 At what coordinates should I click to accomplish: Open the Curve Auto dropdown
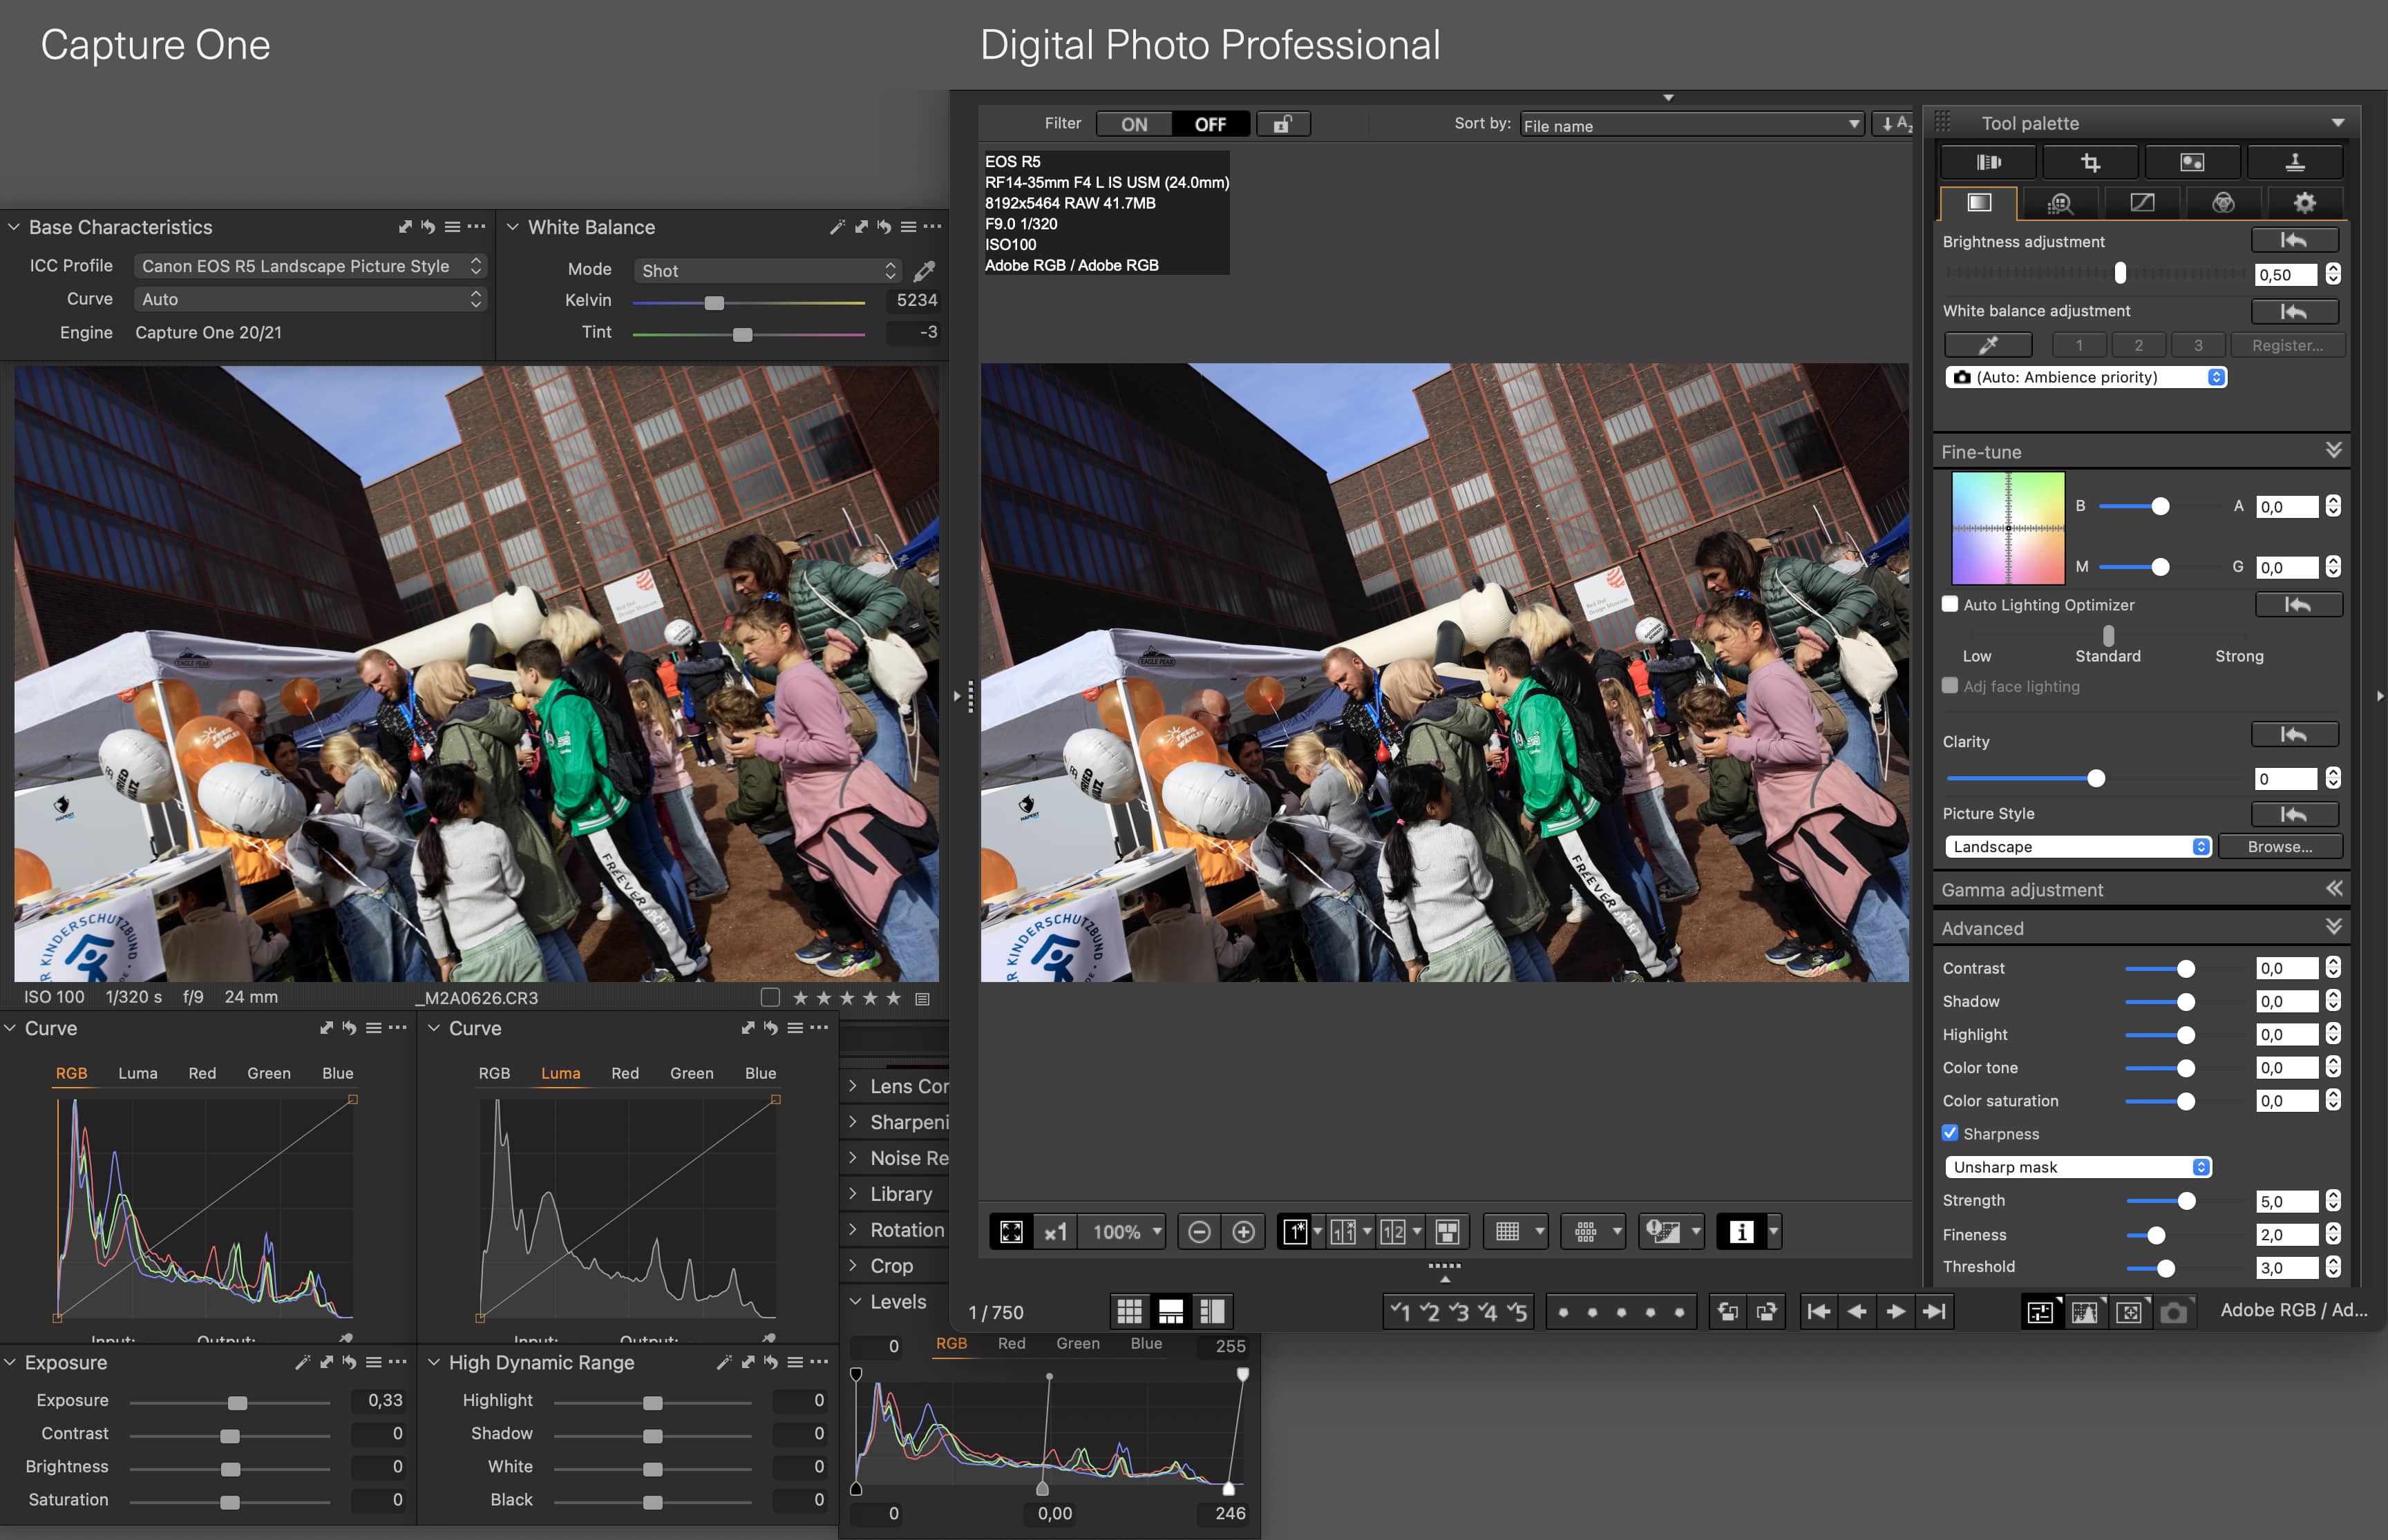[x=310, y=299]
